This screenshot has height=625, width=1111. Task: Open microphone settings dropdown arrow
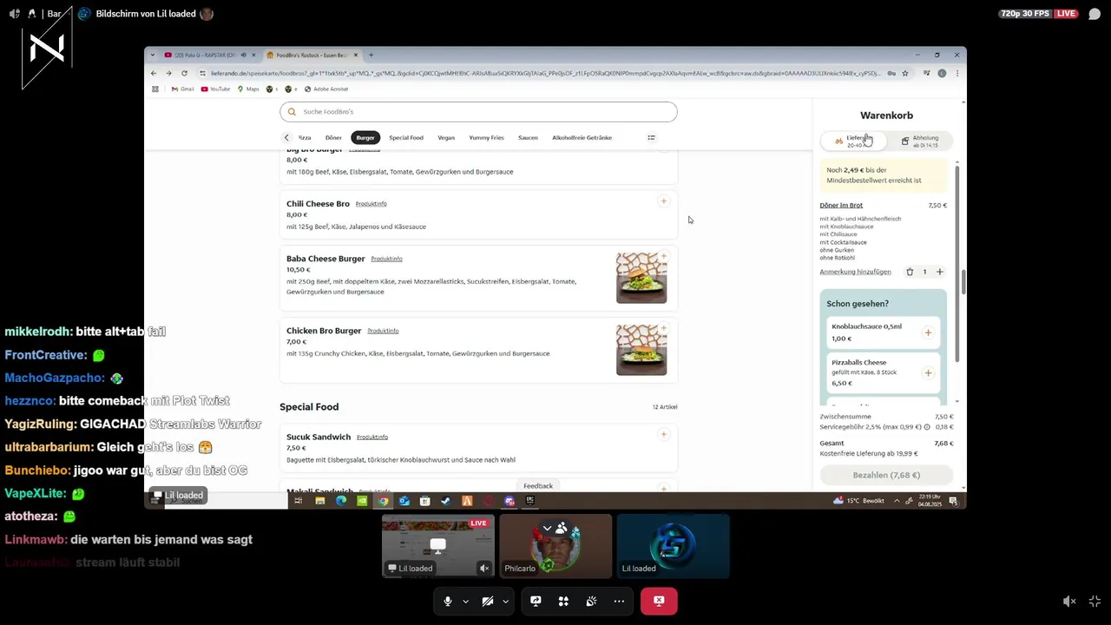pyautogui.click(x=465, y=601)
